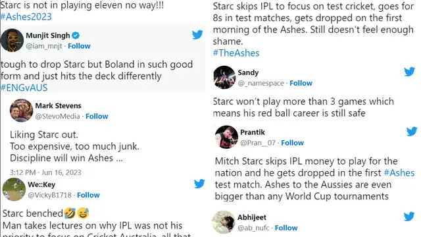Click Munjit Singh's verified badge
Image resolution: width=421 pixels, height=237 pixels.
(76, 35)
